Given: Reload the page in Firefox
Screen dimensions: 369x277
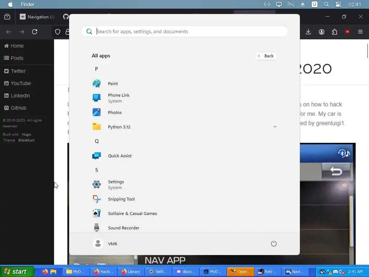Looking at the screenshot, I should (35, 32).
